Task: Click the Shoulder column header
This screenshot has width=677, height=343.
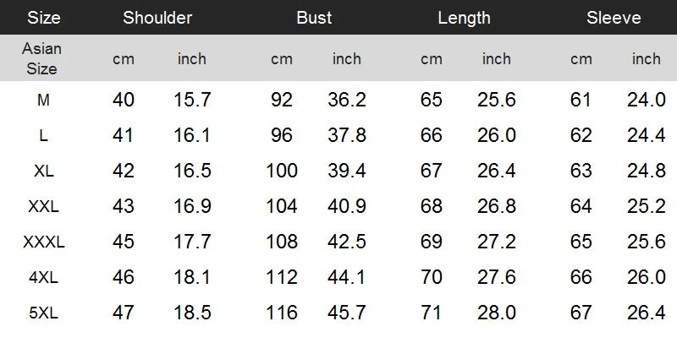Action: [157, 18]
